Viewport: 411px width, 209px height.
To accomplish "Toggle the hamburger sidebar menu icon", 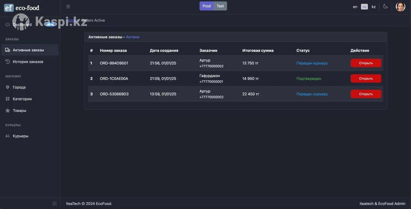I will (68, 7).
